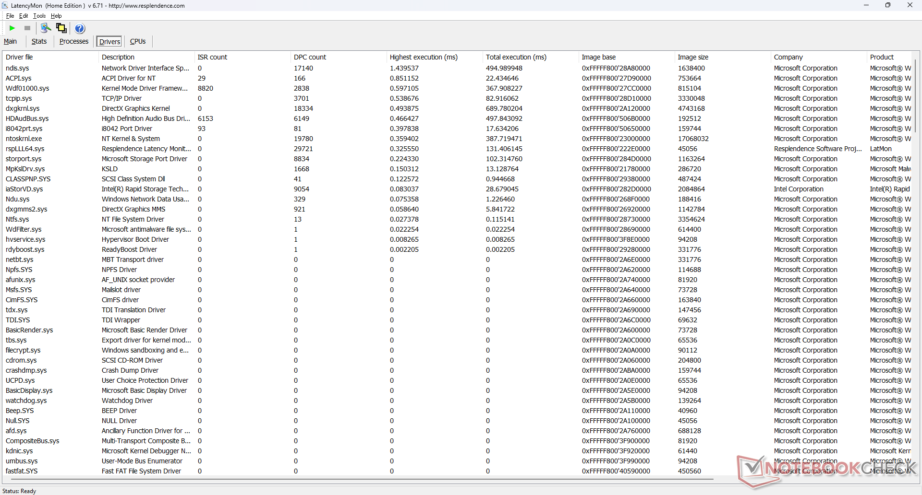This screenshot has width=922, height=495.
Task: Sort by Highest execution (ms) column header
Action: [x=423, y=57]
